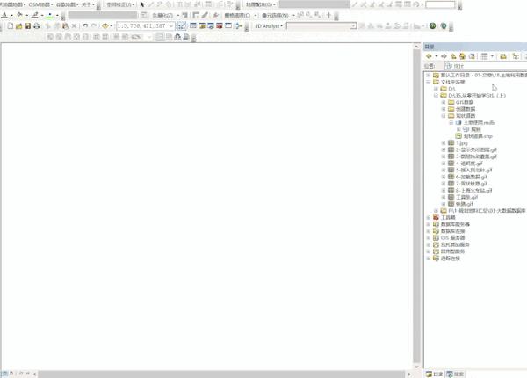Screen dimensions: 527x378
Task: Open the 谷歌地图 menu
Action: coord(67,4)
